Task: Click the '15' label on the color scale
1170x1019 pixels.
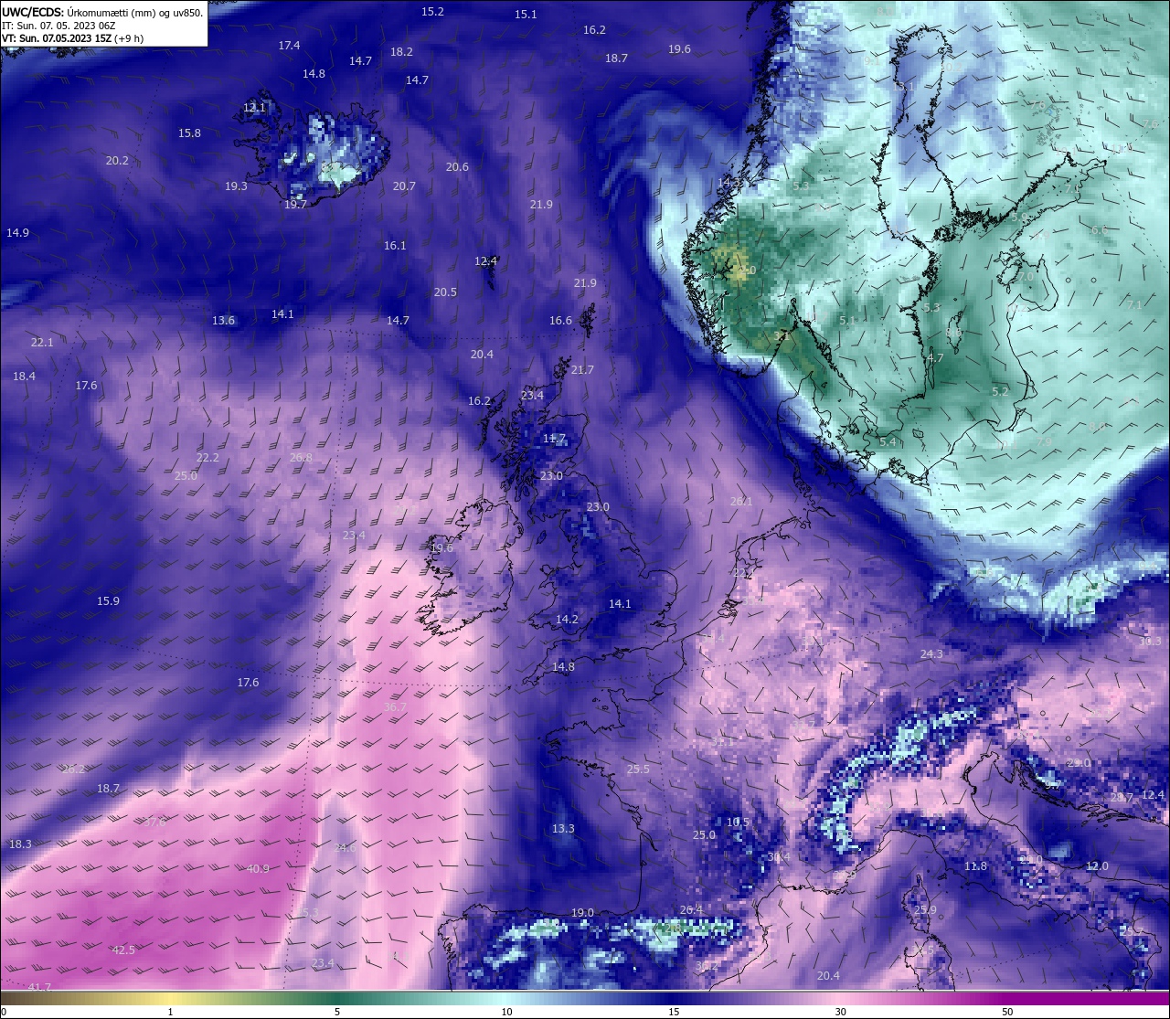Action: tap(674, 1012)
